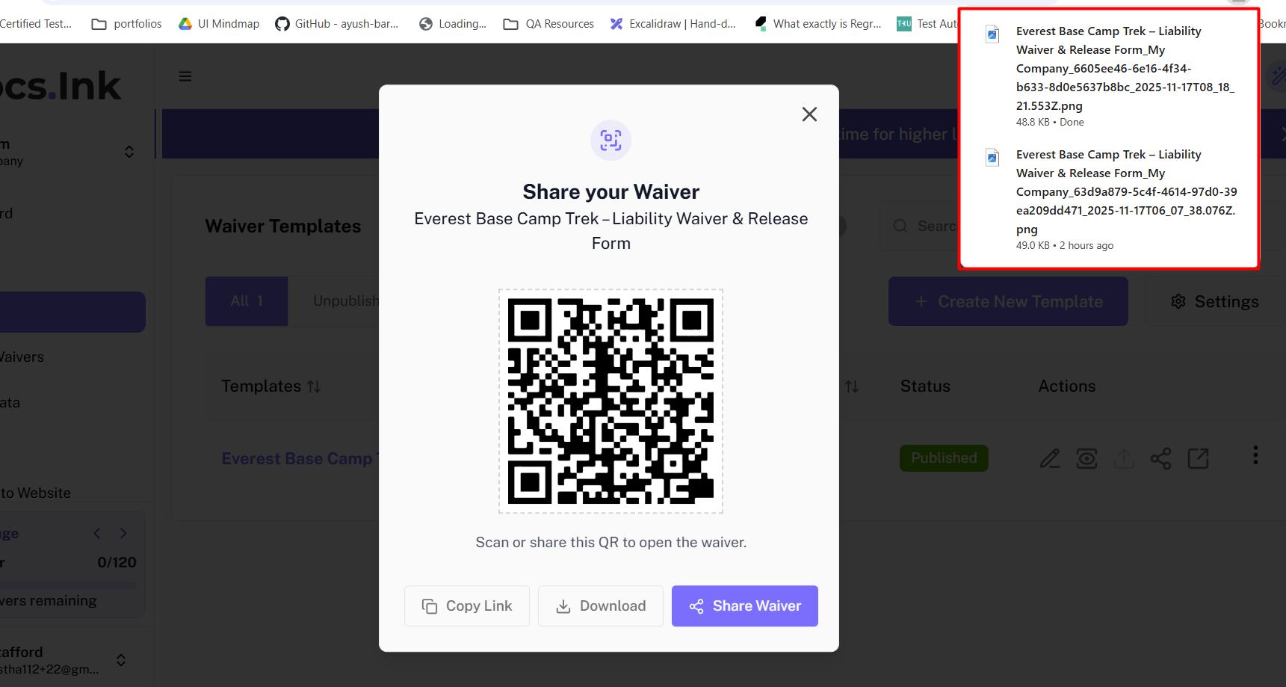Expand the user account menu chevron
Viewport: 1286px width, 687px height.
(x=121, y=660)
